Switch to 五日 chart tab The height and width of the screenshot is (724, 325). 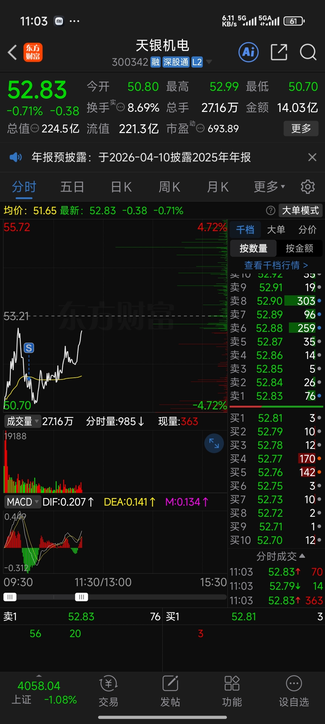[x=72, y=187]
